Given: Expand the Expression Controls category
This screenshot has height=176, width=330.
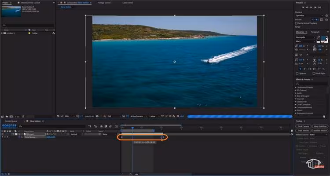Looking at the screenshot, I should pos(296,113).
